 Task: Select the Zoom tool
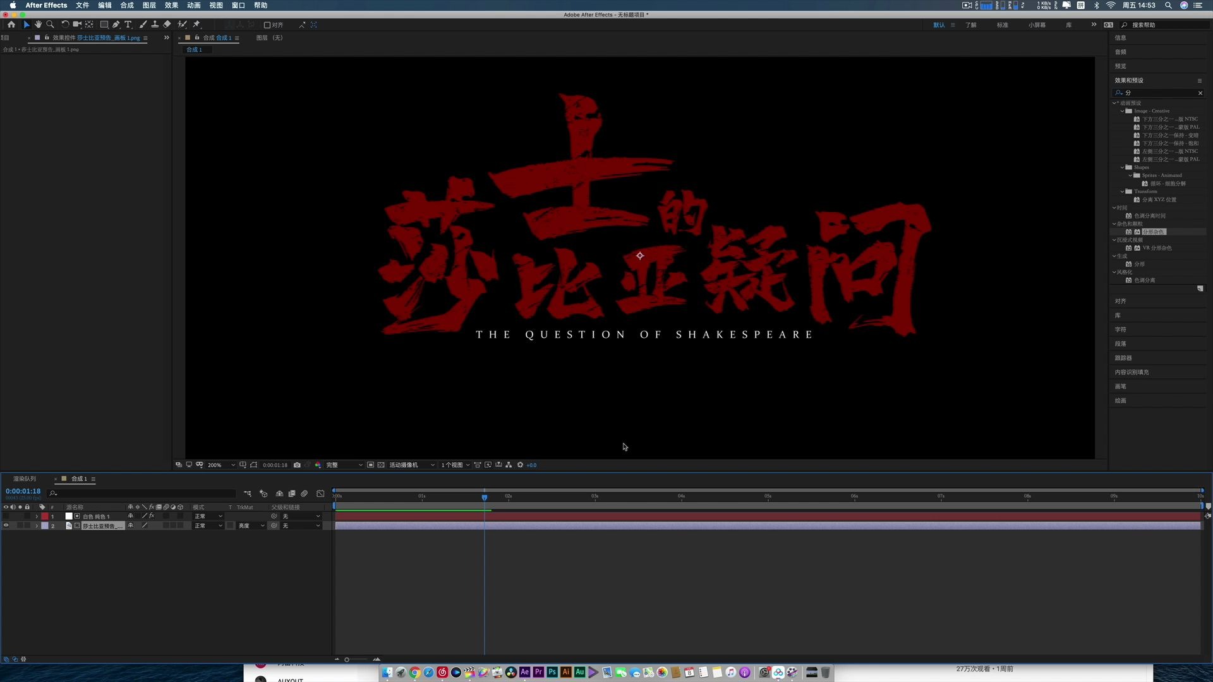pos(51,25)
